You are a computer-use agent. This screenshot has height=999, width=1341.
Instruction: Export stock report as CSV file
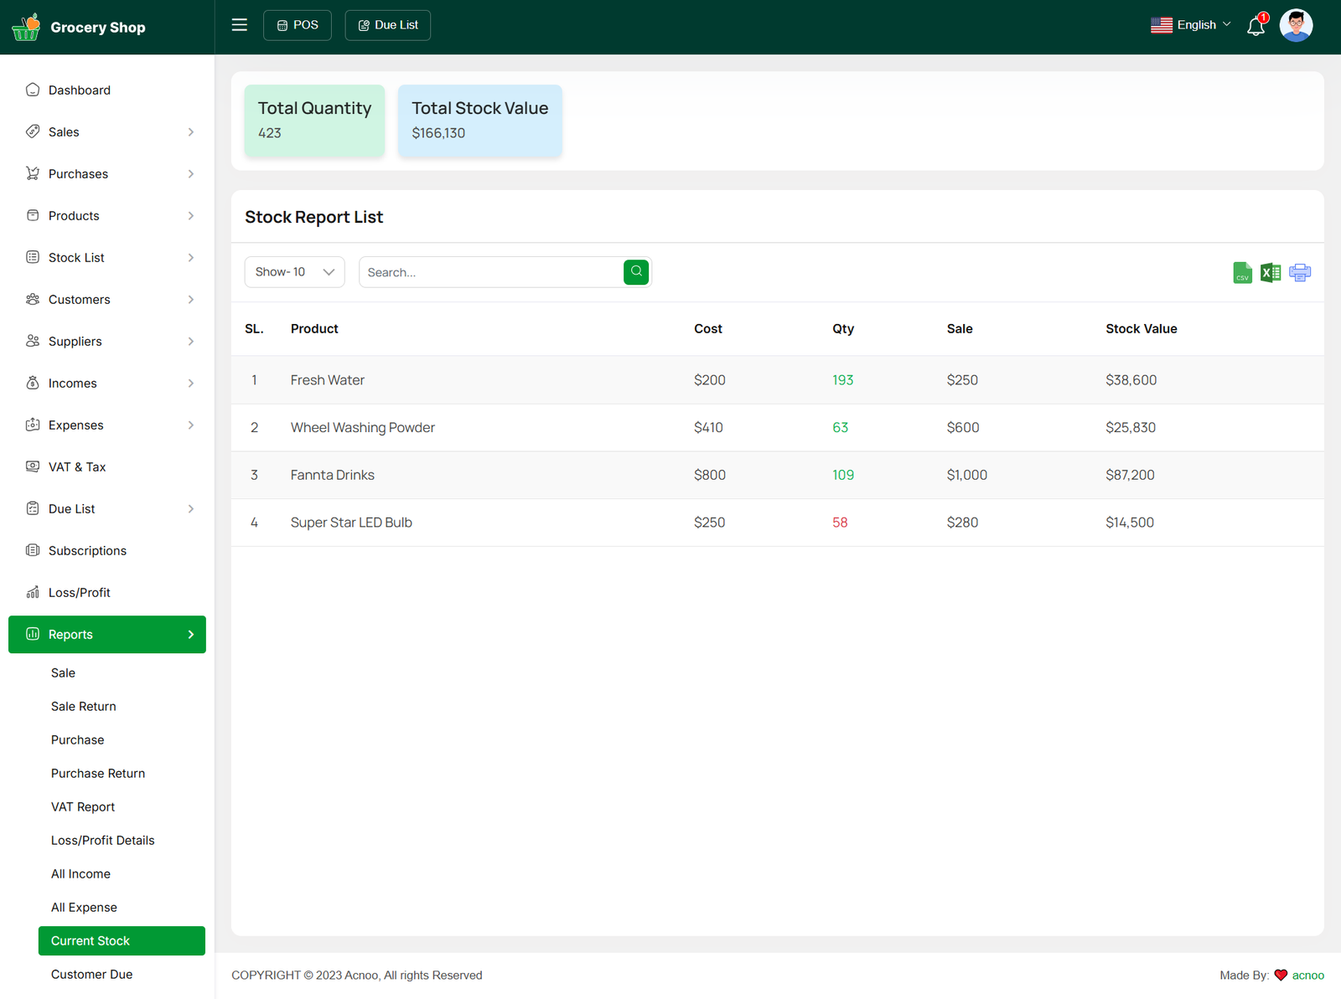pyautogui.click(x=1242, y=273)
